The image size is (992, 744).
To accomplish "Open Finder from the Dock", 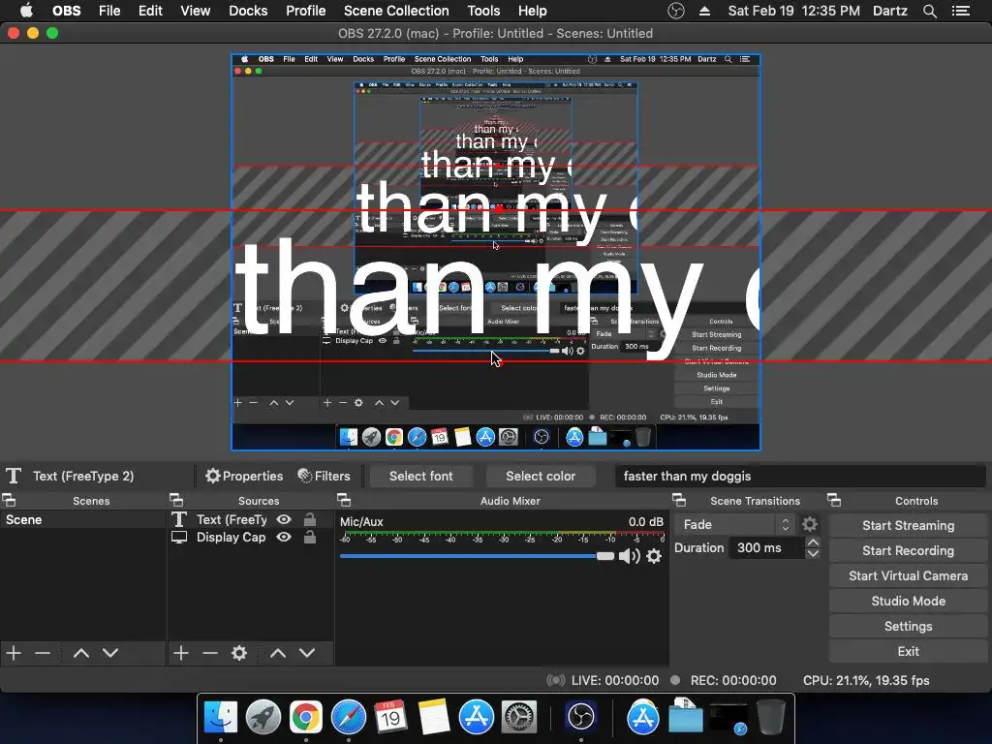I will [220, 717].
